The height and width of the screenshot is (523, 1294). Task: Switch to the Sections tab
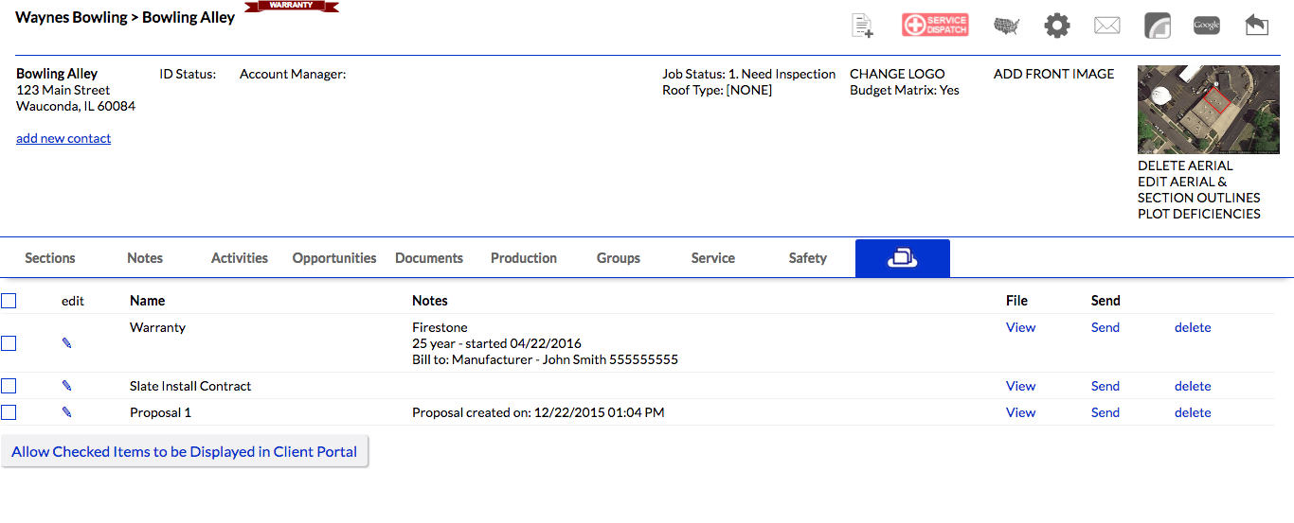50,258
